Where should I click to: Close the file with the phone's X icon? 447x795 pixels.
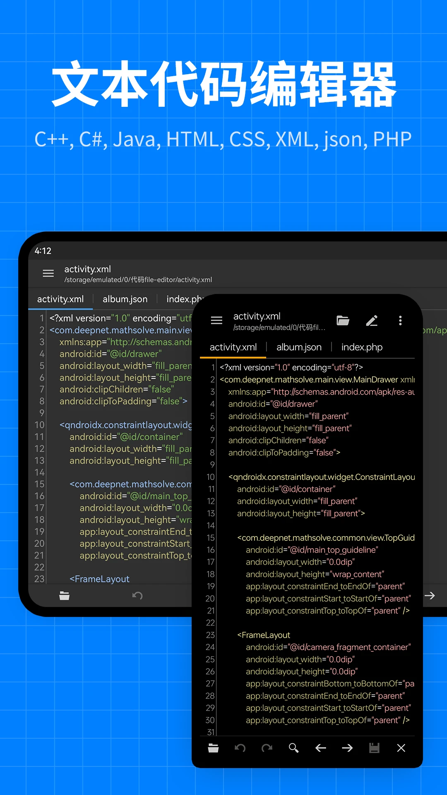coord(401,748)
